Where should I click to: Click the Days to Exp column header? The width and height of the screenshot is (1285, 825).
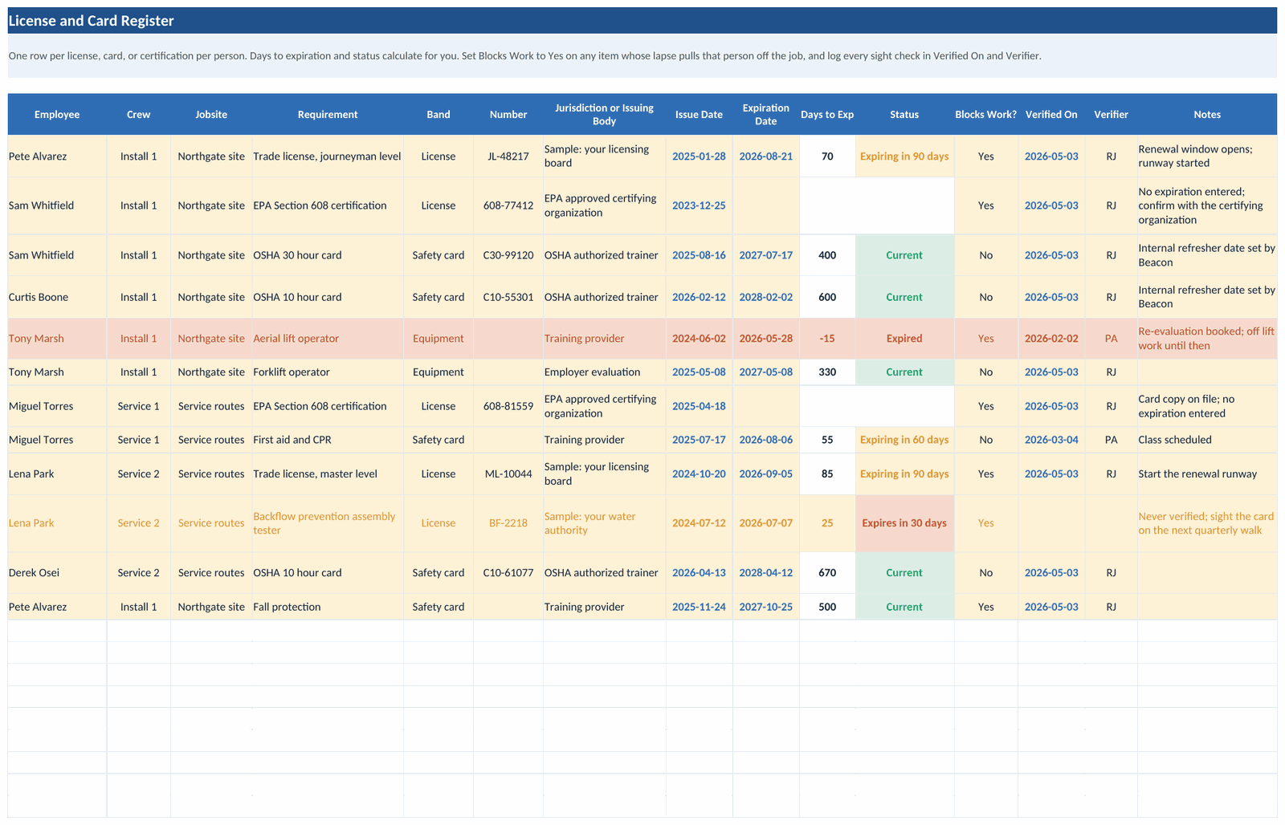pyautogui.click(x=827, y=115)
